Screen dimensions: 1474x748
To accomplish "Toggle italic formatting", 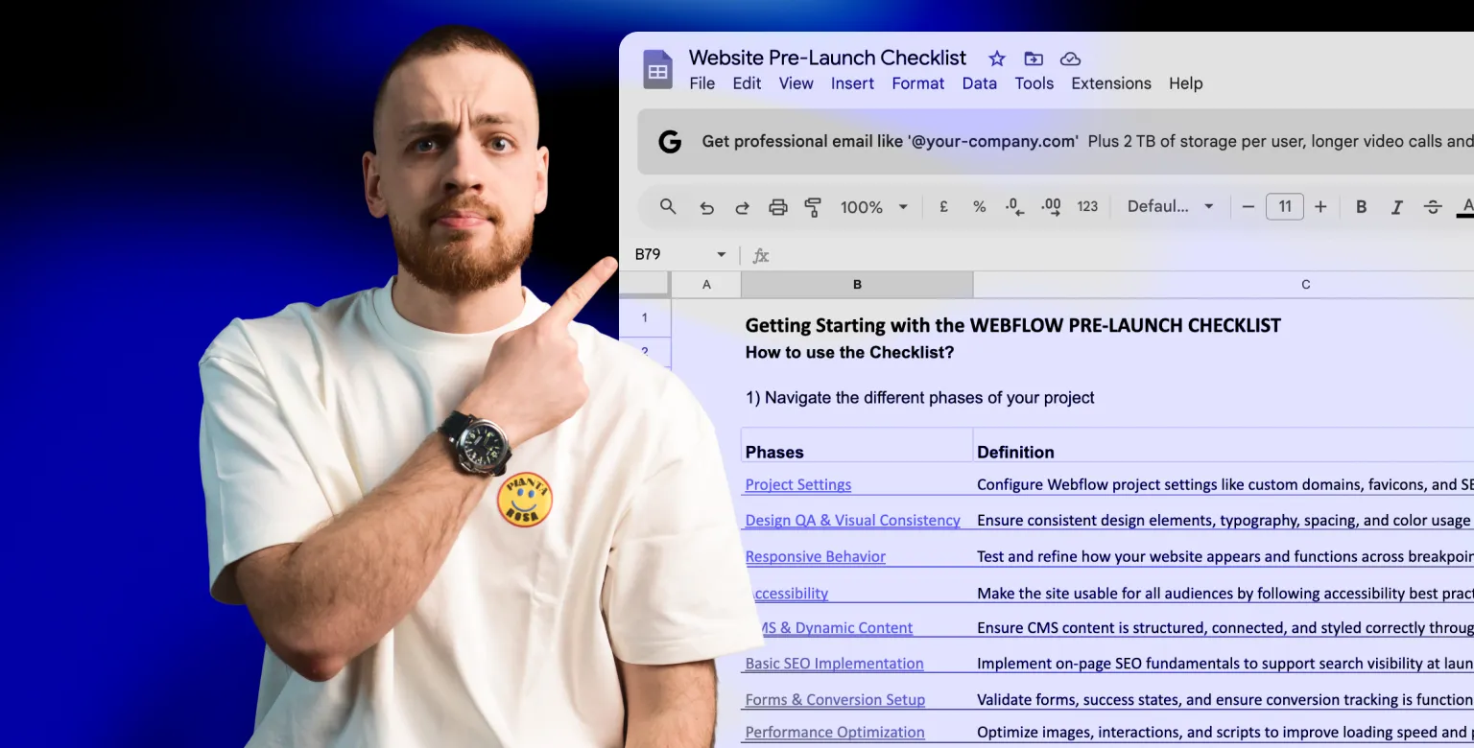I will tap(1397, 206).
